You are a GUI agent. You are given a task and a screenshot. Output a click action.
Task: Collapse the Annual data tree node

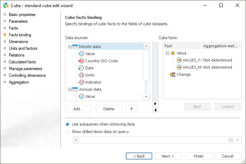pos(69,89)
